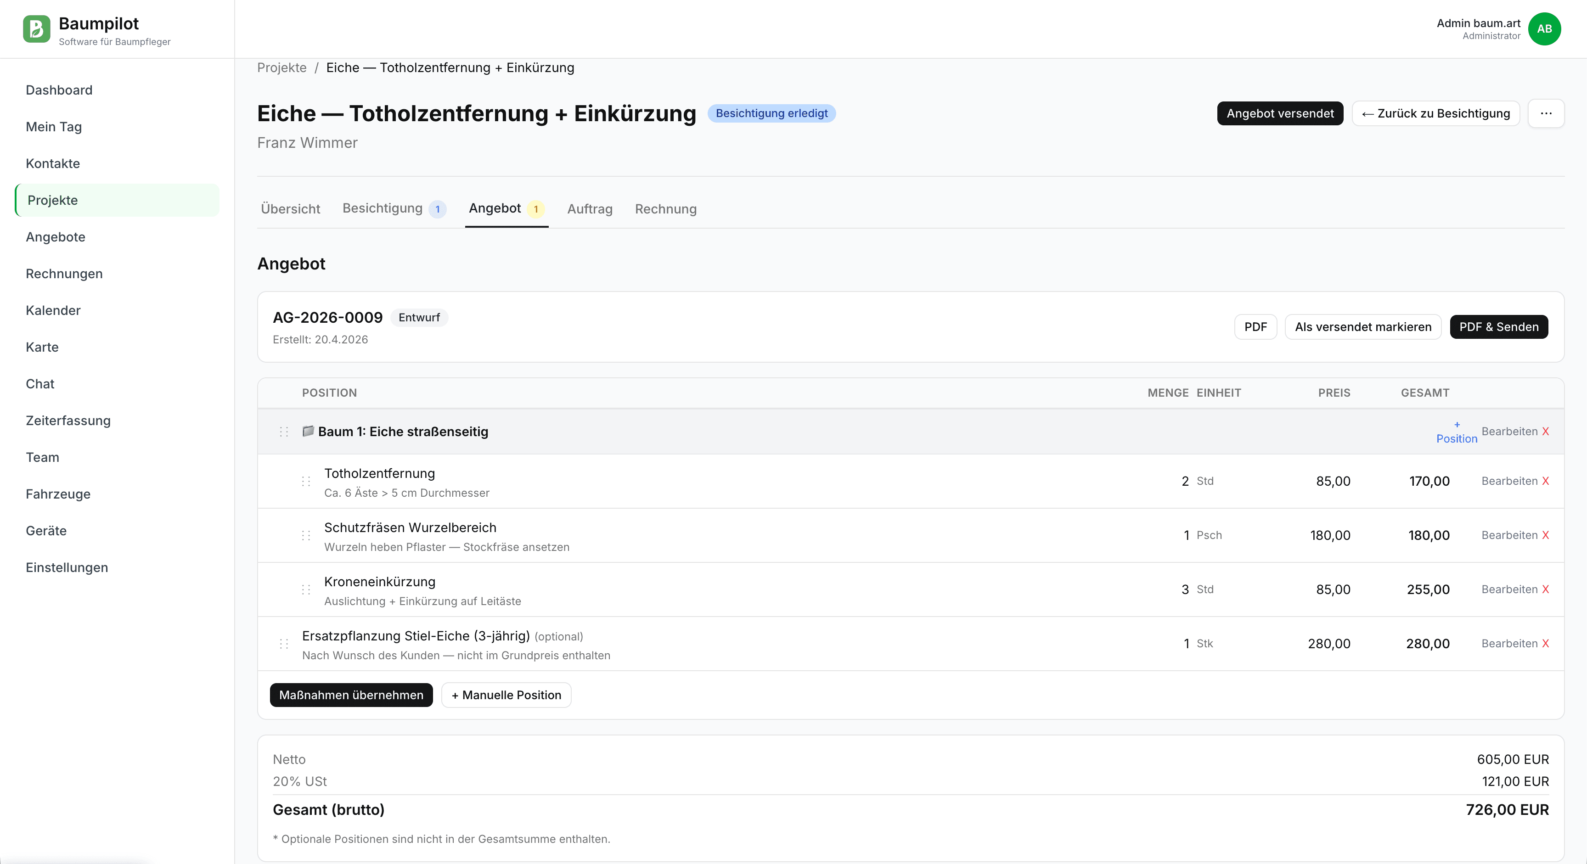
Task: Delete Totholzentfernung position with red X
Action: [x=1545, y=481]
